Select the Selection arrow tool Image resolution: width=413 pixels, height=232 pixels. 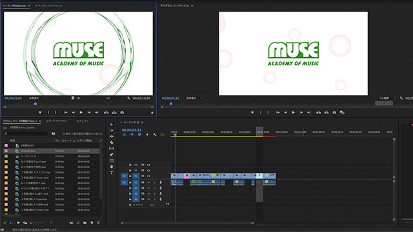point(112,124)
